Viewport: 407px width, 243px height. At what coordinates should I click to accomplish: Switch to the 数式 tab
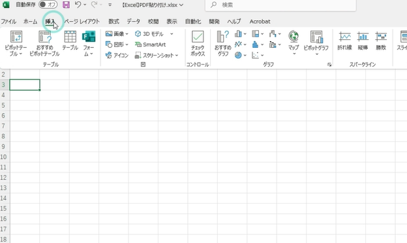[113, 22]
